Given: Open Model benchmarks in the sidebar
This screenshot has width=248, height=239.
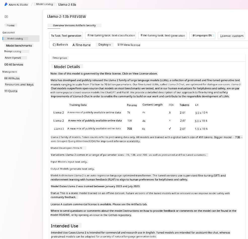Looking at the screenshot, I should tap(19, 46).
